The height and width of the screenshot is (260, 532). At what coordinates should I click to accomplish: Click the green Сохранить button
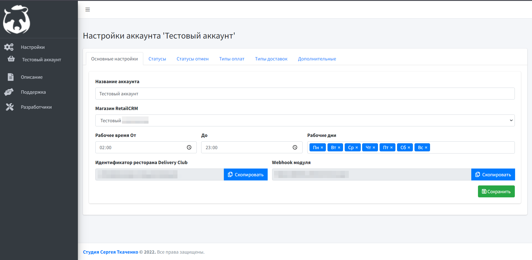pos(496,192)
